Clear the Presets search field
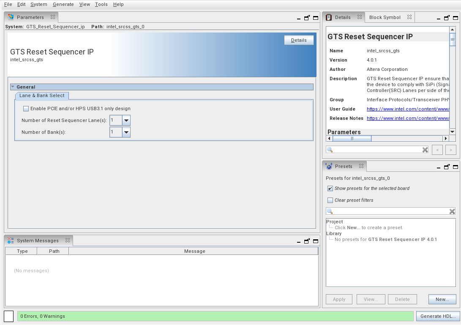Image resolution: width=461 pixels, height=325 pixels. tap(452, 211)
